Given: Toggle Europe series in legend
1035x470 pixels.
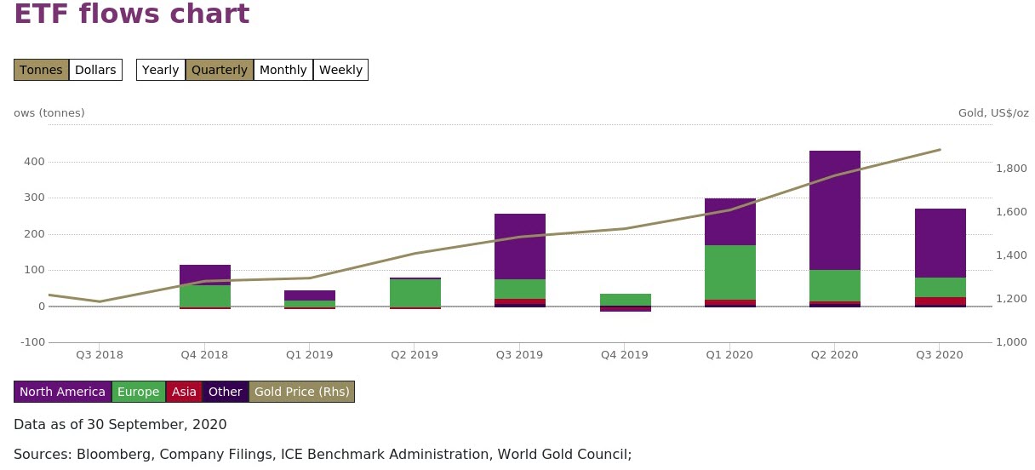Looking at the screenshot, I should [139, 392].
